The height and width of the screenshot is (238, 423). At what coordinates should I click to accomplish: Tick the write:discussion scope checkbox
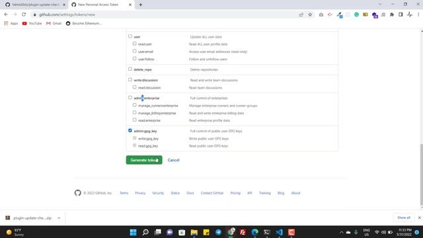coord(130,79)
